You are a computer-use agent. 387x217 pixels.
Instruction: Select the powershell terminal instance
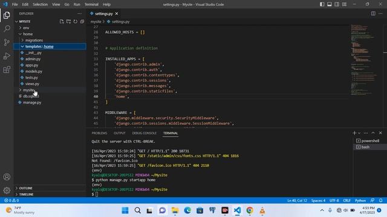click(x=370, y=140)
